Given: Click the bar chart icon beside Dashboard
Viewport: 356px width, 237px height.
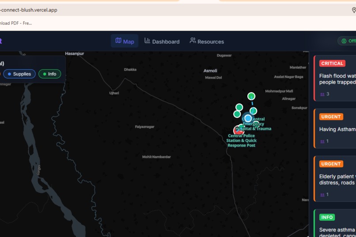Looking at the screenshot, I should pos(148,41).
